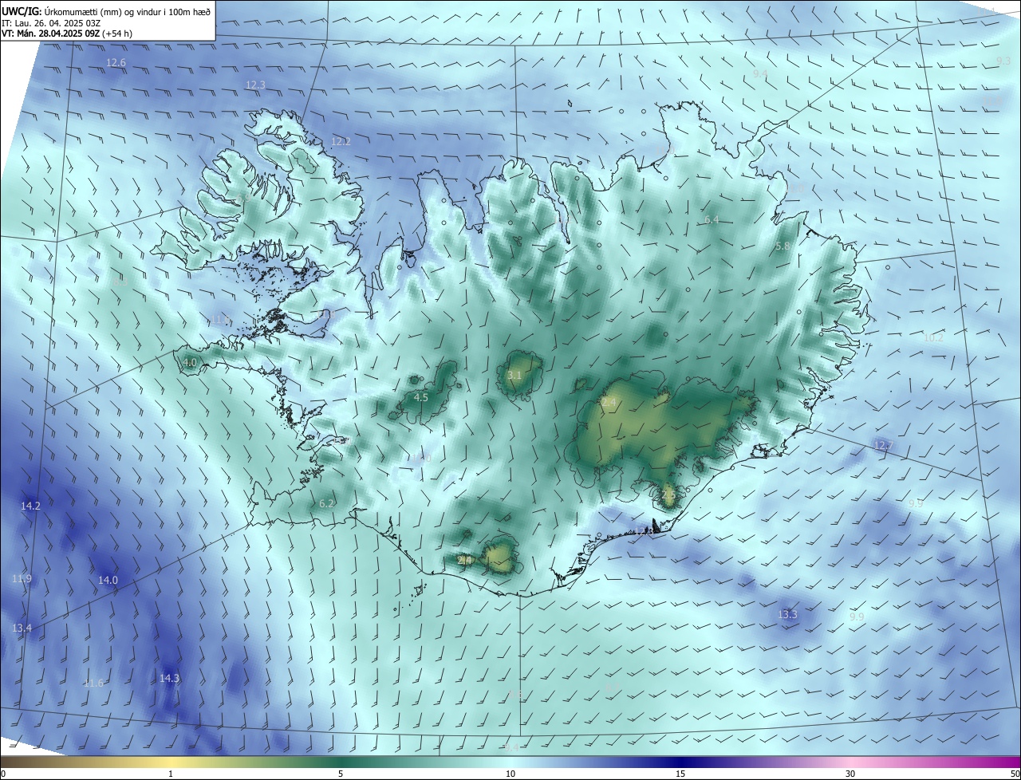Click the 3.1 value on central glacier

(514, 375)
